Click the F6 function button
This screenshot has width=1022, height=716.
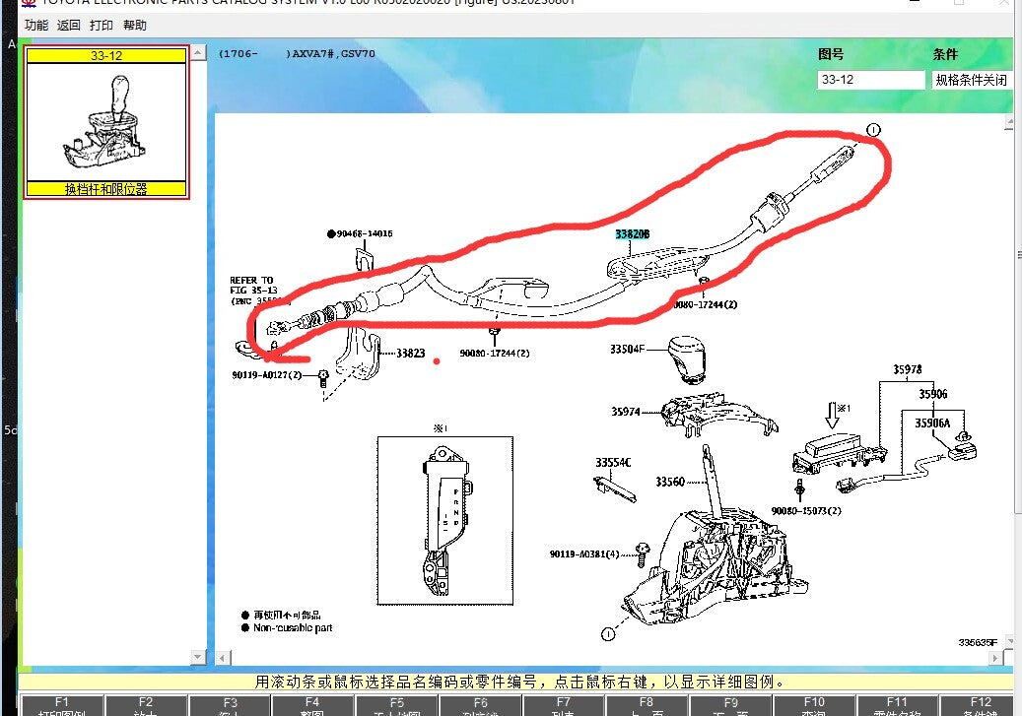480,705
